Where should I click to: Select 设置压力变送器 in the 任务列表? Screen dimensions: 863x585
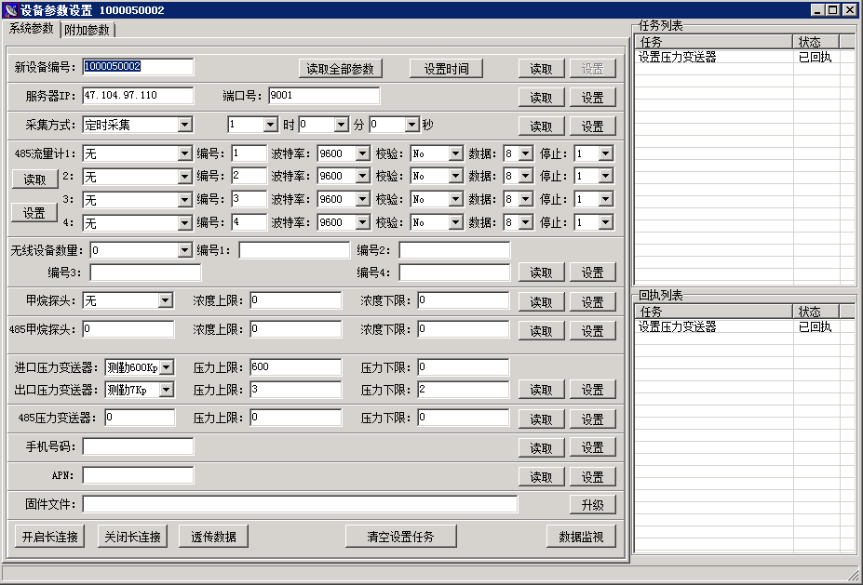(678, 58)
